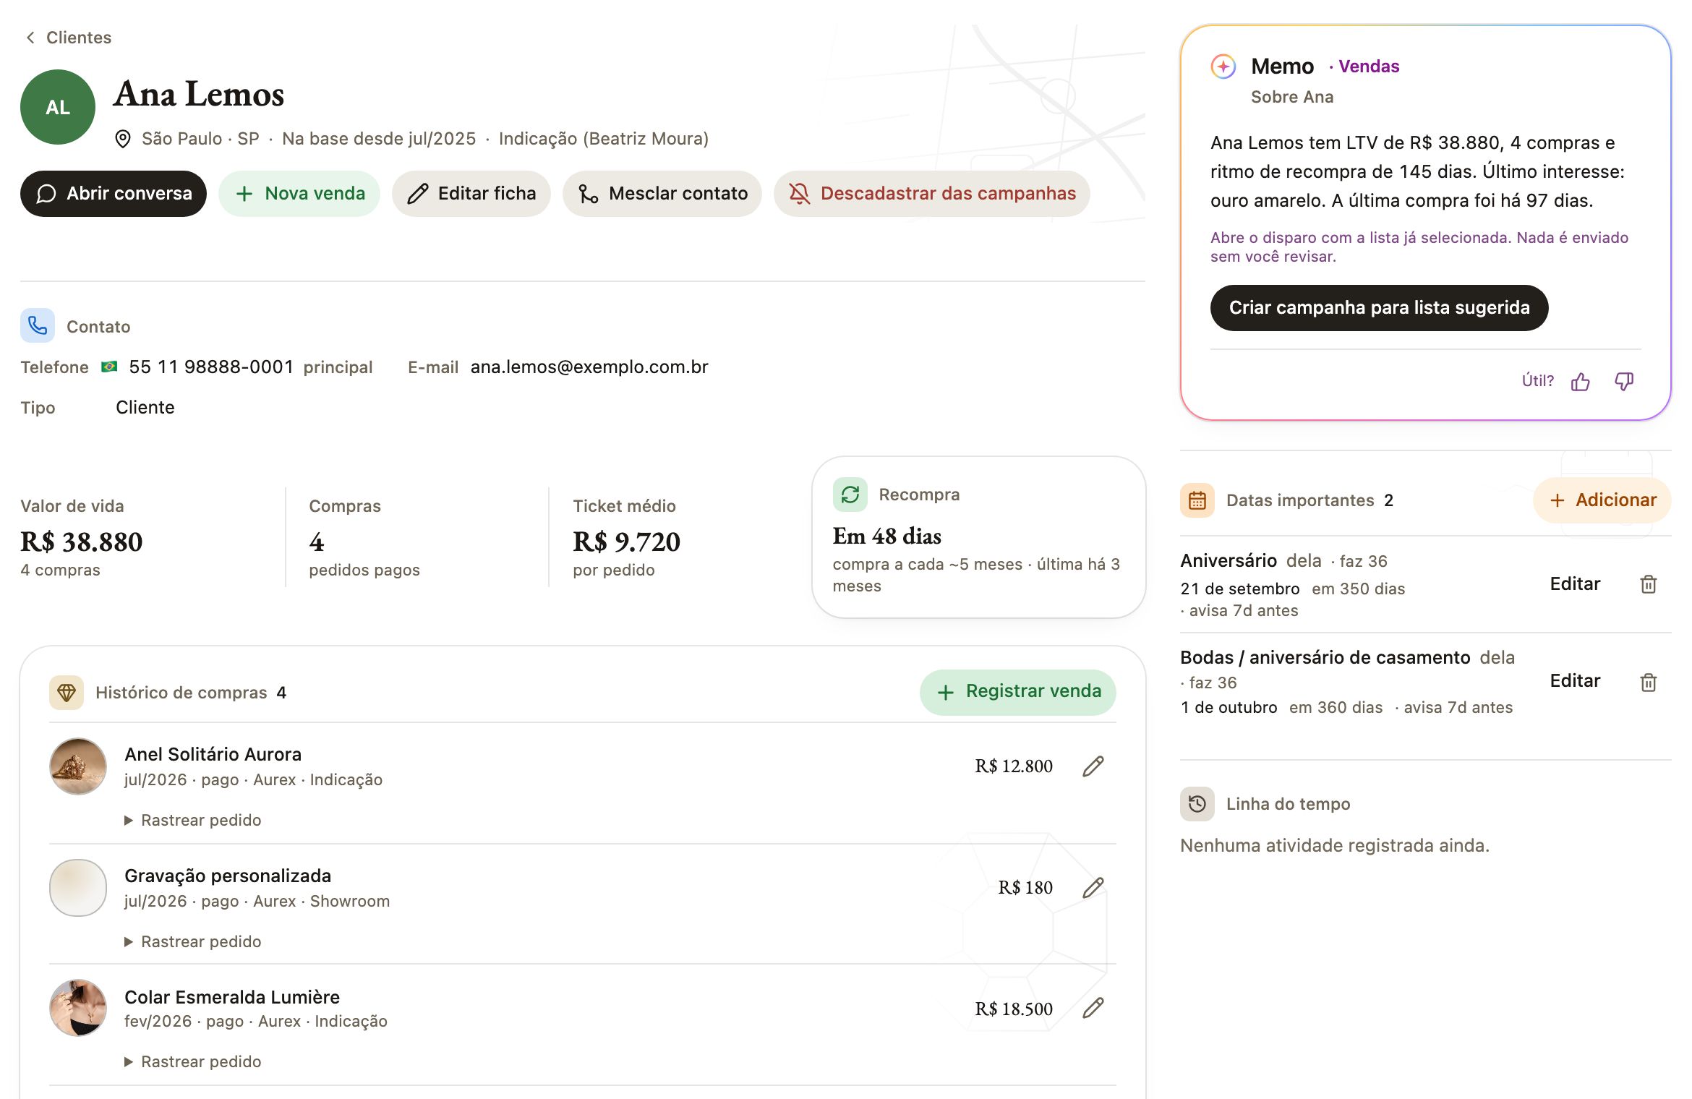The height and width of the screenshot is (1099, 1692).
Task: Open Gravação personalizada thumbnail
Action: click(78, 888)
